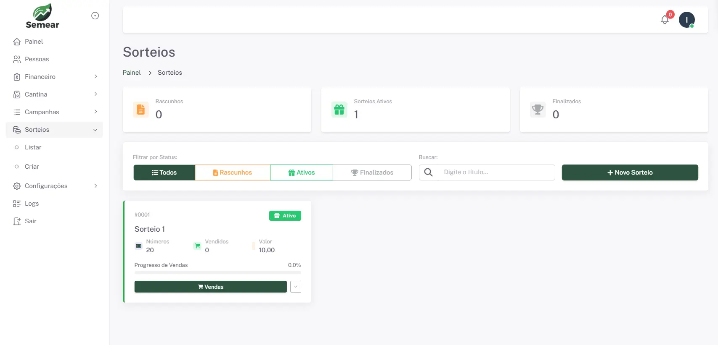This screenshot has height=345, width=718.
Task: Expand the Financeiro sidebar menu
Action: pyautogui.click(x=54, y=77)
